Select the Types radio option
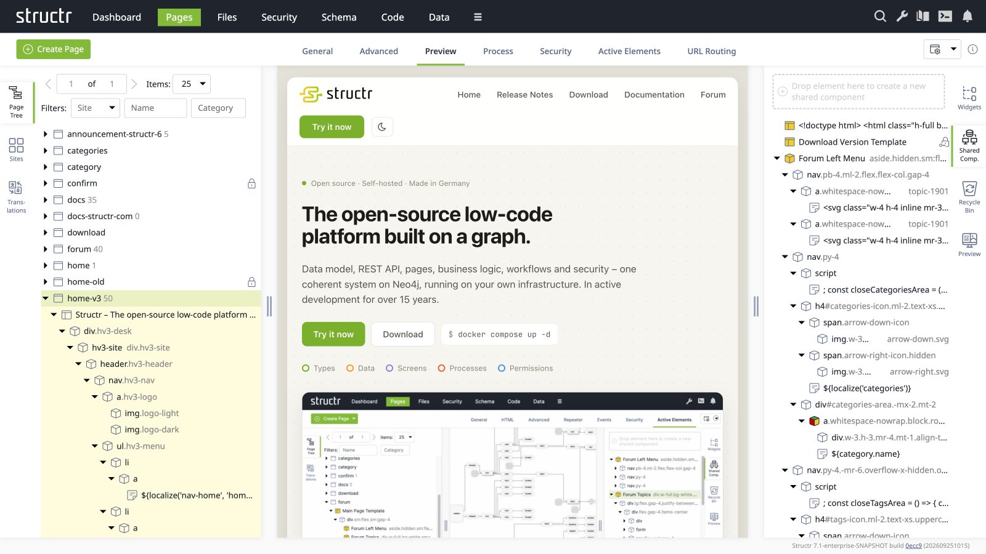The height and width of the screenshot is (554, 986). [306, 368]
